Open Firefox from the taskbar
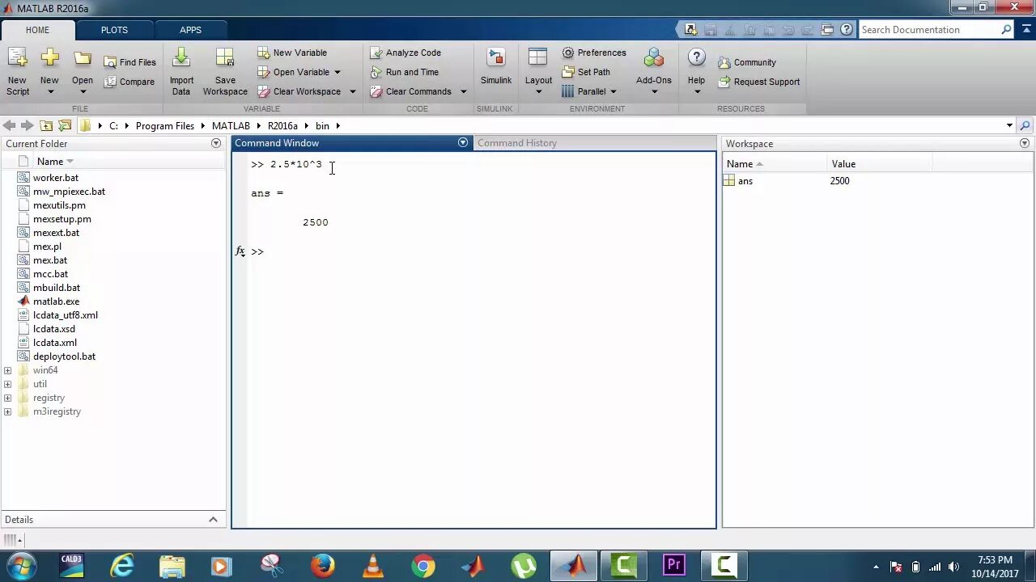 (322, 565)
